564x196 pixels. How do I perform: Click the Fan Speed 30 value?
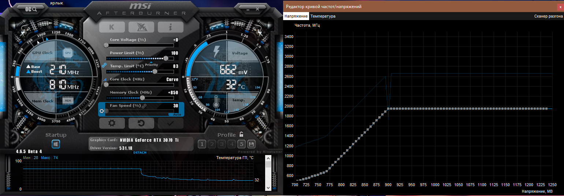176,106
